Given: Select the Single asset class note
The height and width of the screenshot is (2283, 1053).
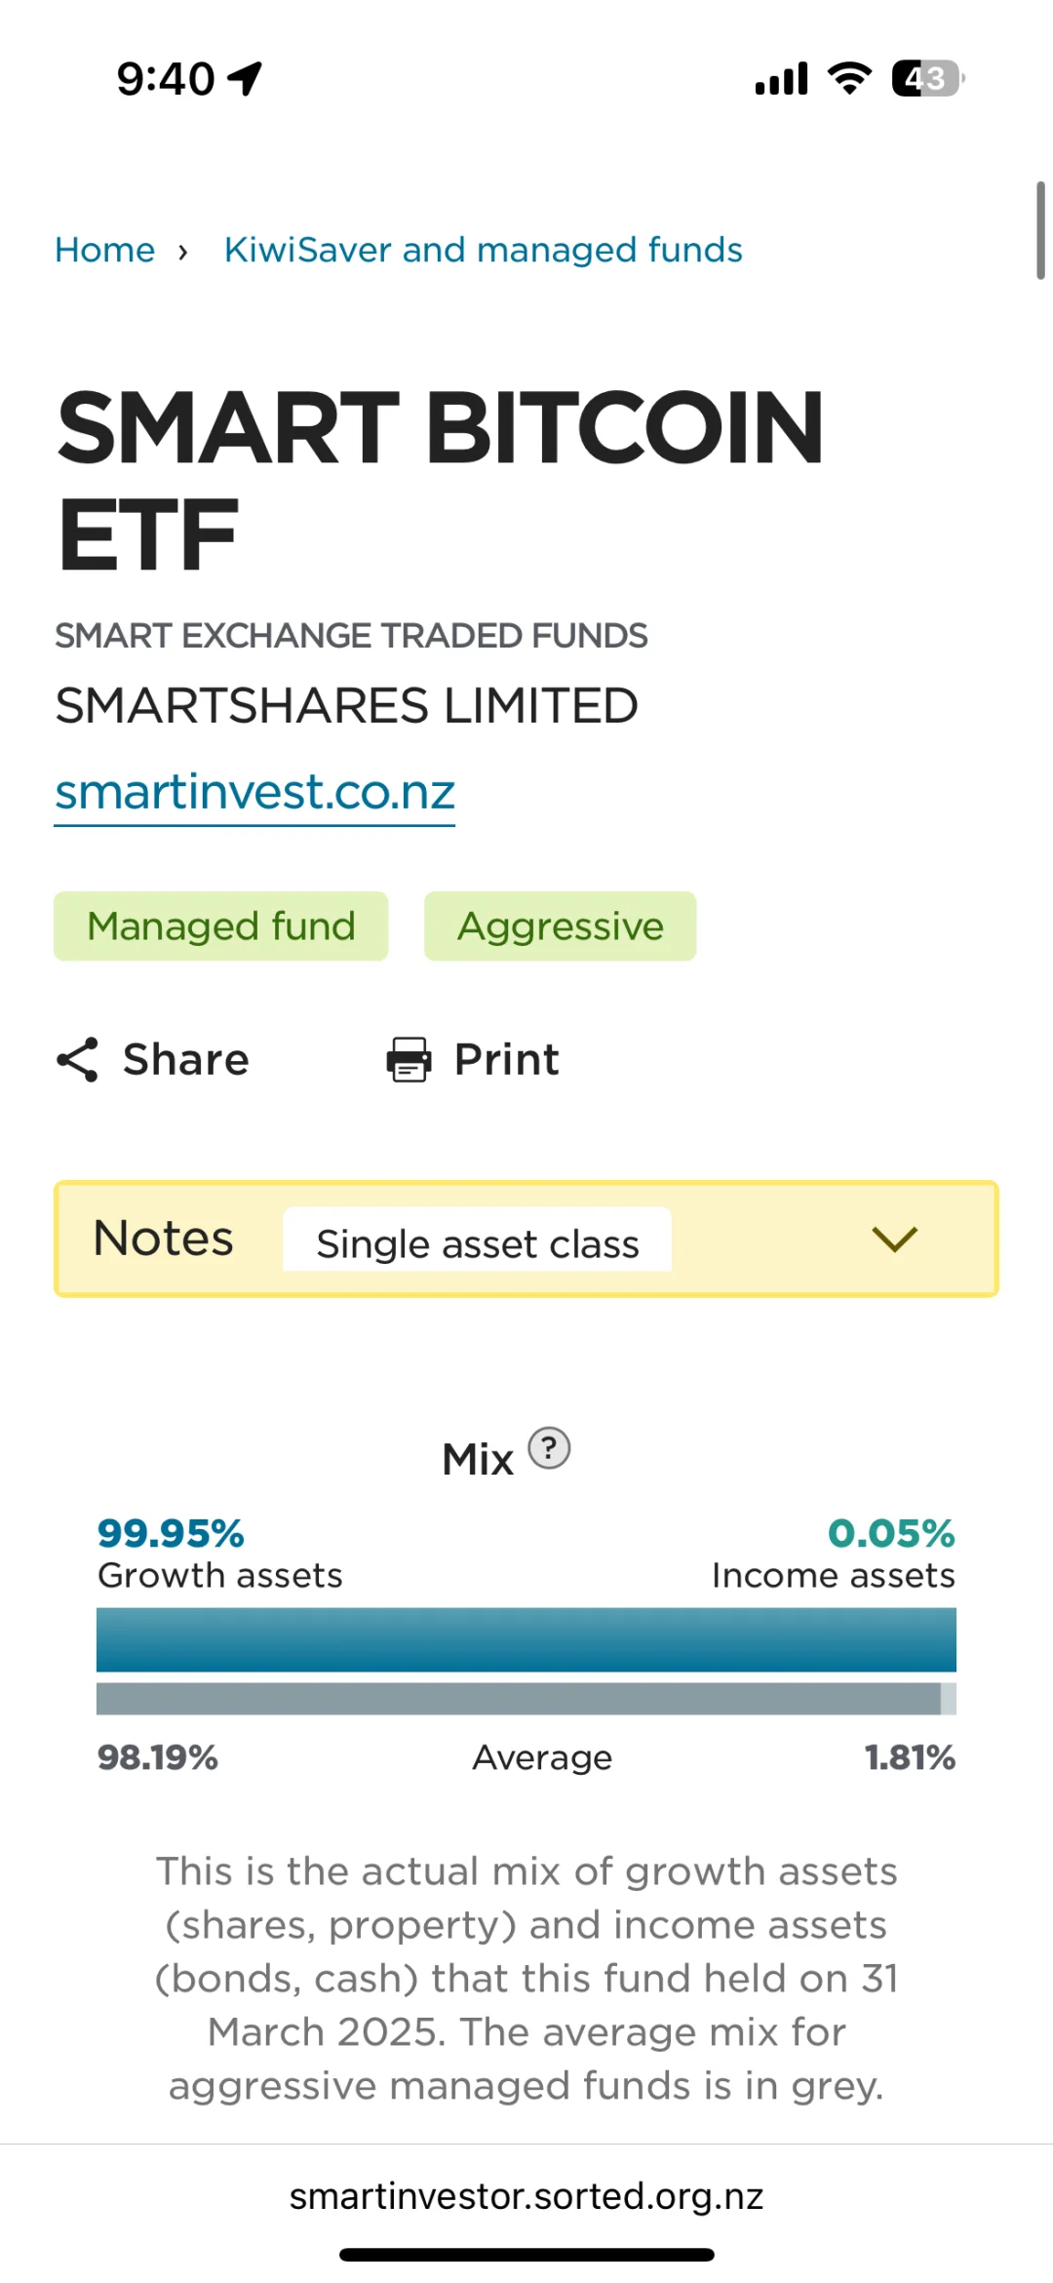Looking at the screenshot, I should [478, 1240].
